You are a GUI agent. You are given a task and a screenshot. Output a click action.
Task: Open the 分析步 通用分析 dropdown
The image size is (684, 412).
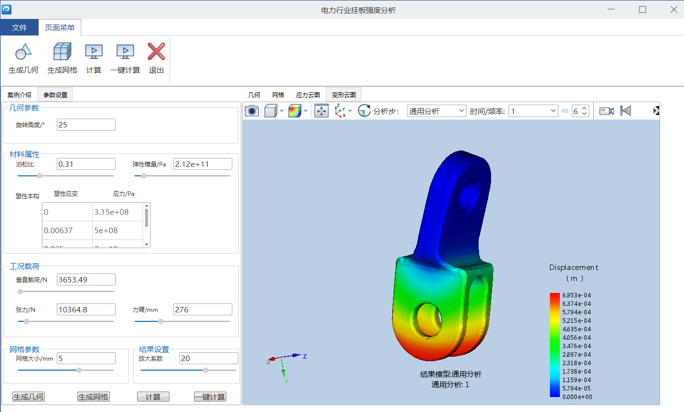tap(436, 111)
